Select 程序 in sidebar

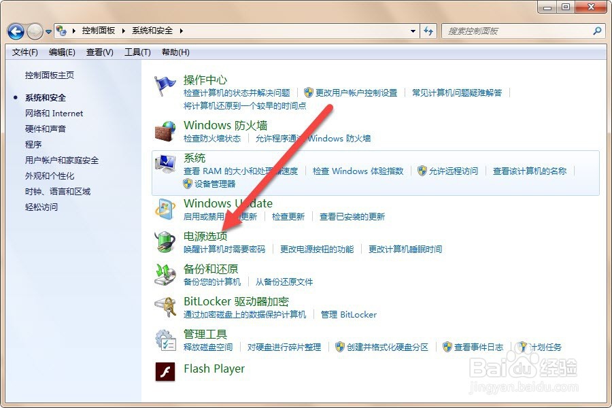(x=33, y=144)
